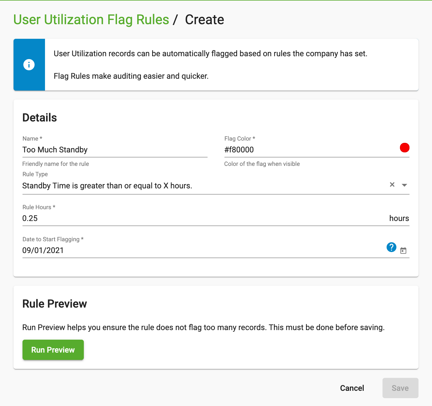The image size is (432, 406).
Task: Click the help question mark icon
Action: (391, 247)
